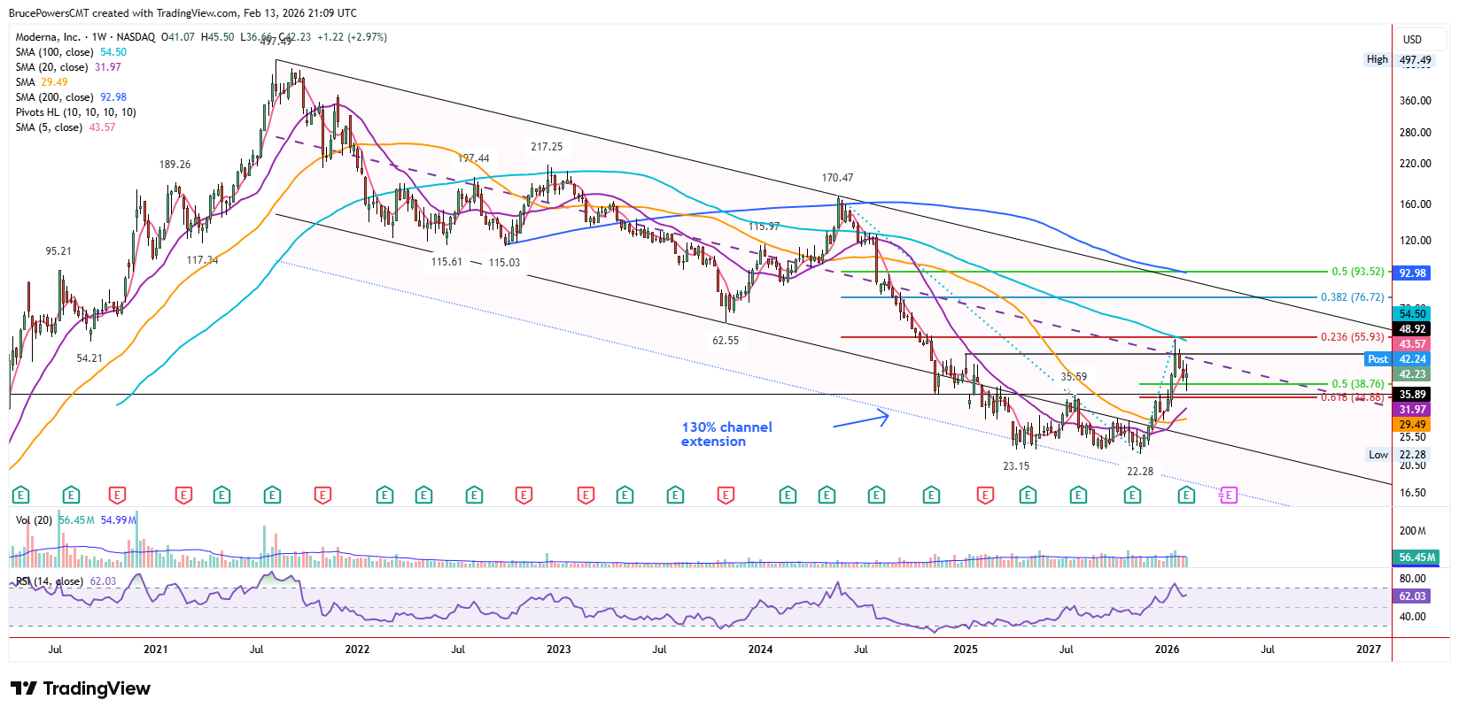Click the High 497.49 label
1459x715 pixels.
pyautogui.click(x=1400, y=60)
